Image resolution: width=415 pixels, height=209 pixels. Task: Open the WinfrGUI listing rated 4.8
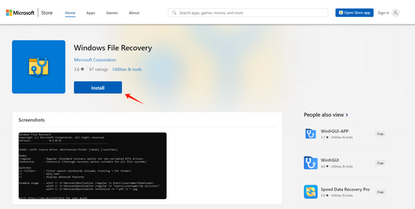tap(330, 160)
